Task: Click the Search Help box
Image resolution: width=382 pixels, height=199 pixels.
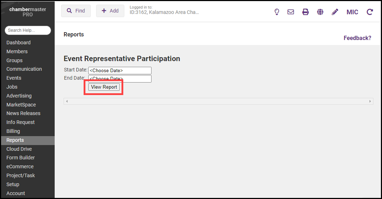Action: (28, 30)
